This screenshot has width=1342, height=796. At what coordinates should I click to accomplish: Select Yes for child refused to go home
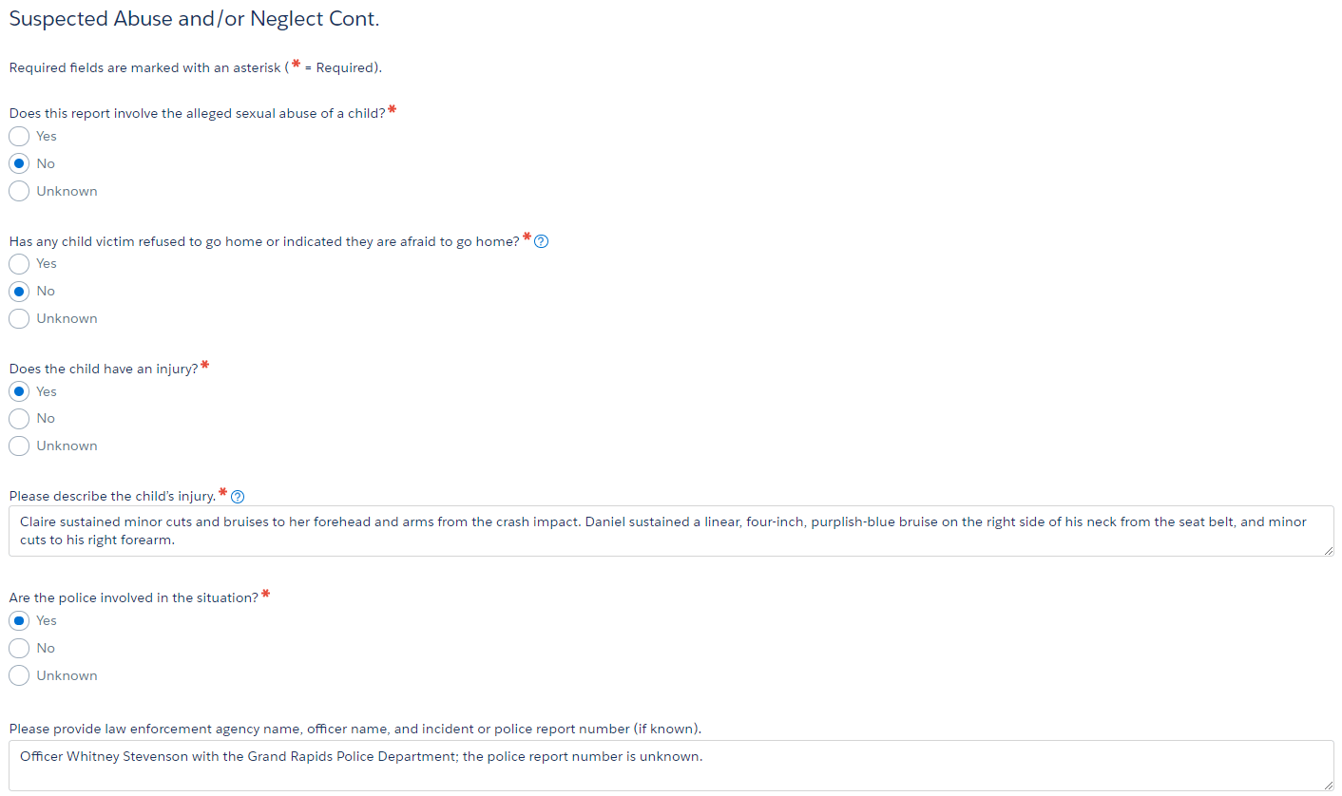tap(18, 263)
